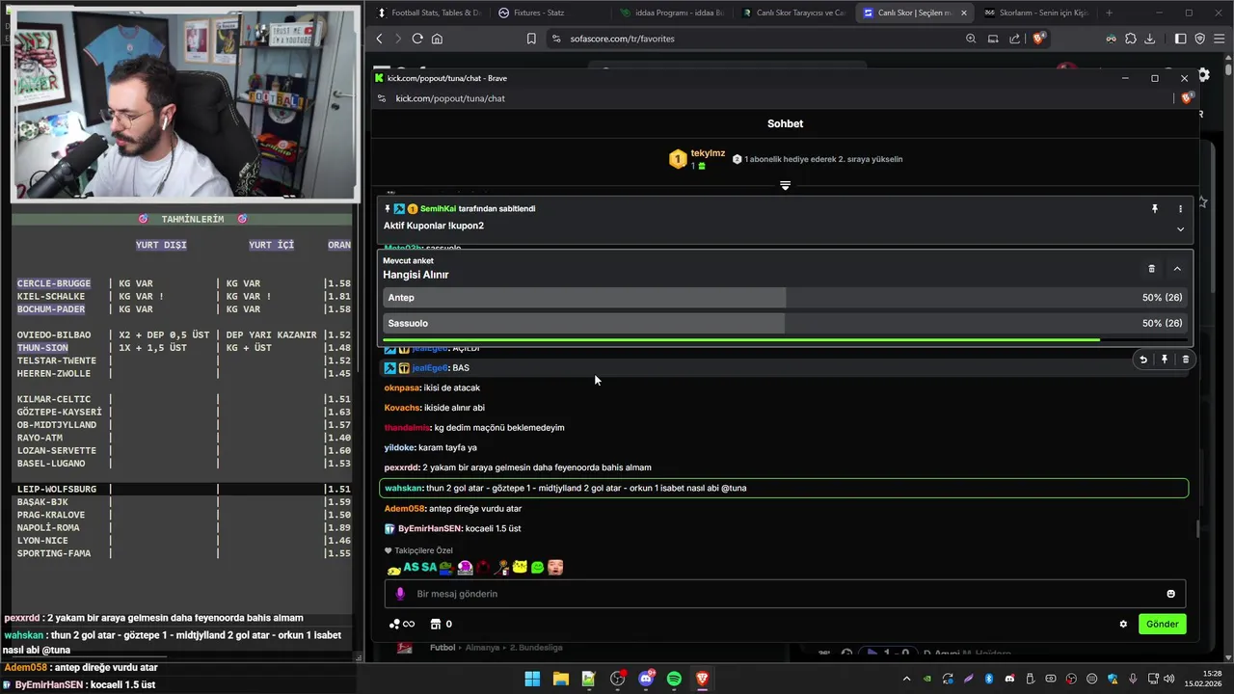Image resolution: width=1234 pixels, height=694 pixels.
Task: Open the chat shop icon
Action: (x=436, y=624)
